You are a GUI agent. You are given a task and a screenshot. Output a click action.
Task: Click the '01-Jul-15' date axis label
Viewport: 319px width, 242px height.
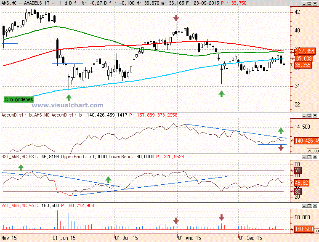pos(126,238)
